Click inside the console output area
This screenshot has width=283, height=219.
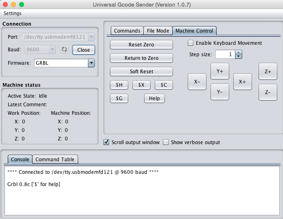tap(142, 191)
